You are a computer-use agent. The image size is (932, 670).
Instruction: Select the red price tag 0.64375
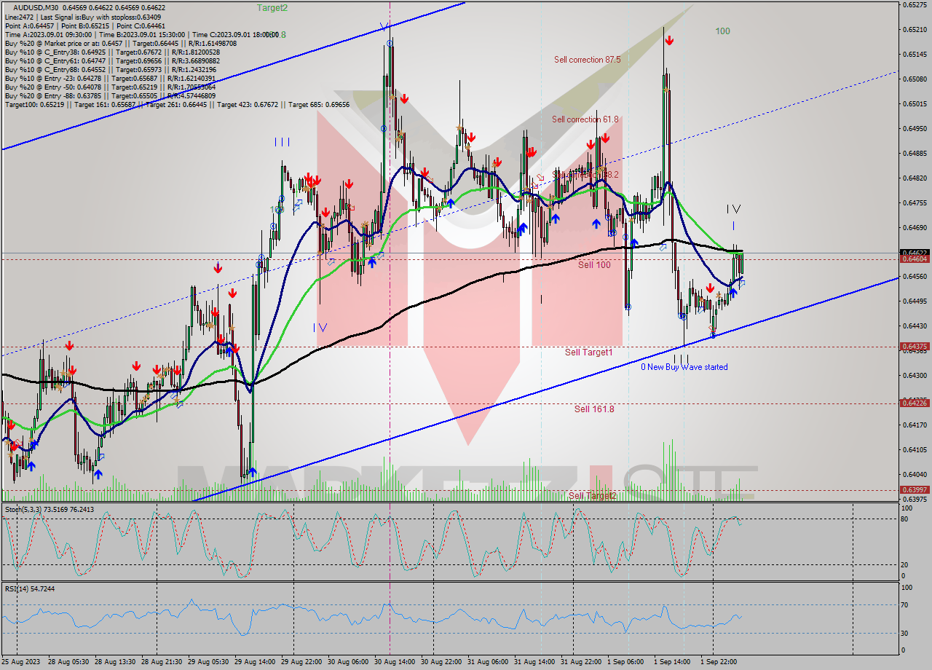915,347
